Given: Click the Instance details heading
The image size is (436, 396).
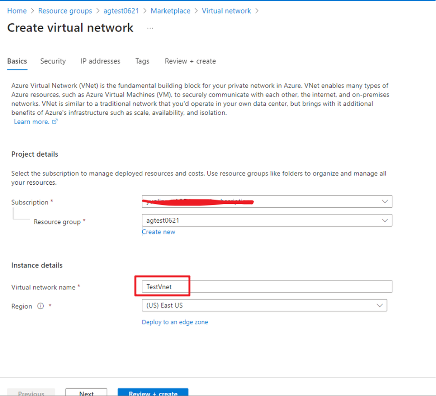Looking at the screenshot, I should [37, 265].
